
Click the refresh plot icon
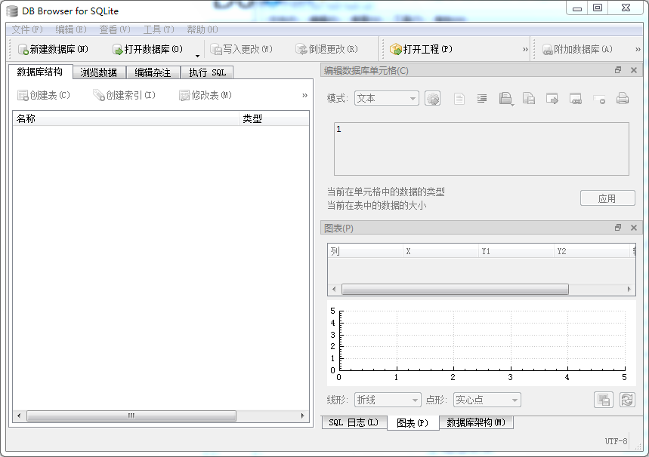click(x=627, y=400)
